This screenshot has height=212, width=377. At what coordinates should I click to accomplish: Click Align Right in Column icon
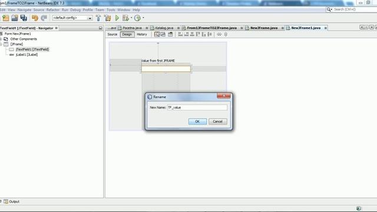(x=186, y=34)
